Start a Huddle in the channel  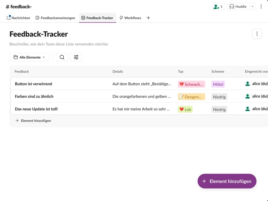238,6
